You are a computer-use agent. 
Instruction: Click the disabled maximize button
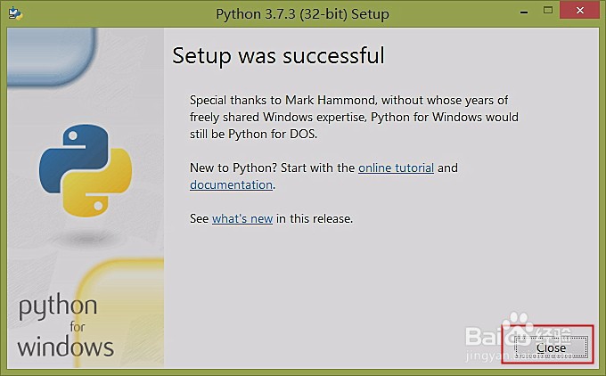[543, 13]
